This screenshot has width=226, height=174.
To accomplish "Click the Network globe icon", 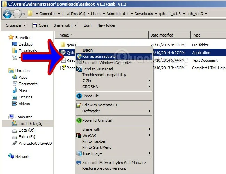I will click(11, 156).
